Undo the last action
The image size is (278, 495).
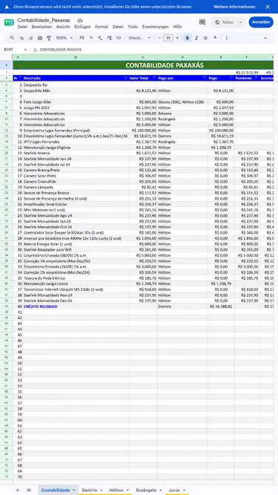coord(21,38)
